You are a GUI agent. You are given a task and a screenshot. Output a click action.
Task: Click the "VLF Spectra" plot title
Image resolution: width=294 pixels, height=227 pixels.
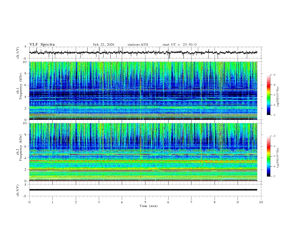pos(42,45)
